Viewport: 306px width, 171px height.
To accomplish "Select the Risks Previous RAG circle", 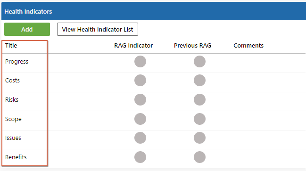I will pyautogui.click(x=199, y=100).
